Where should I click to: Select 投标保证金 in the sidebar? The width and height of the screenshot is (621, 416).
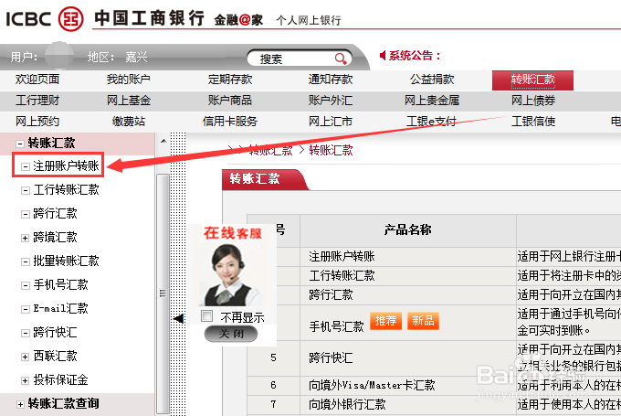pos(60,380)
